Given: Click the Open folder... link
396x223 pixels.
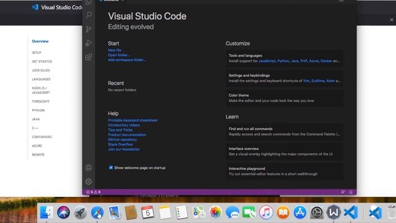Looking at the screenshot, I should coord(119,55).
